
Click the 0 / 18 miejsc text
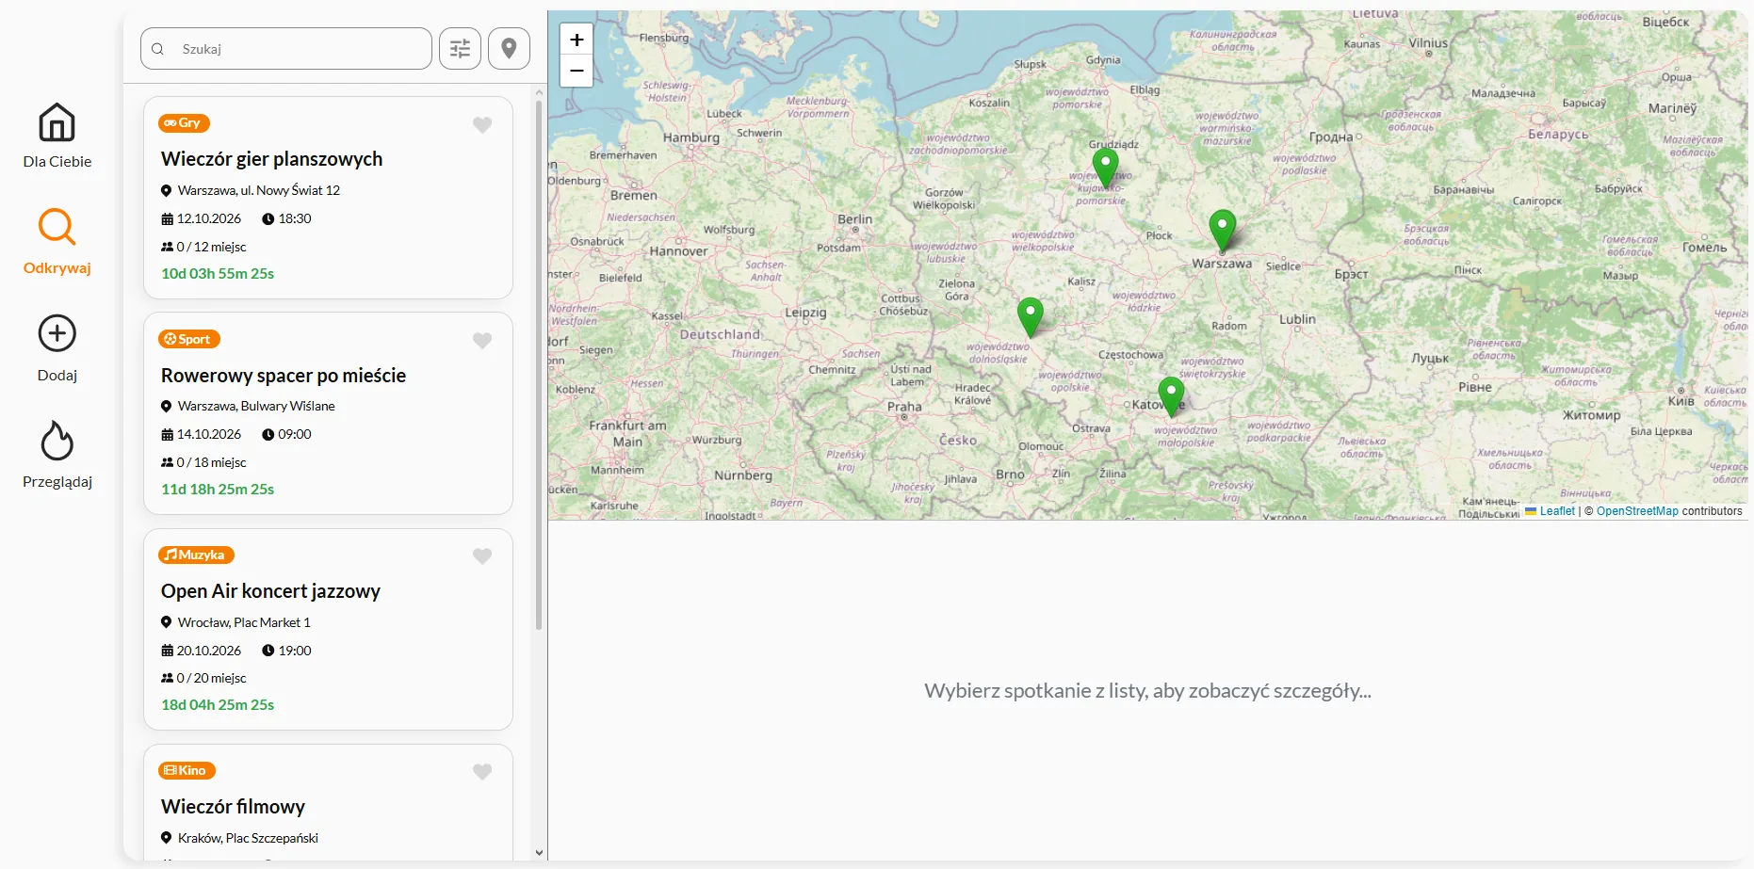pos(212,462)
